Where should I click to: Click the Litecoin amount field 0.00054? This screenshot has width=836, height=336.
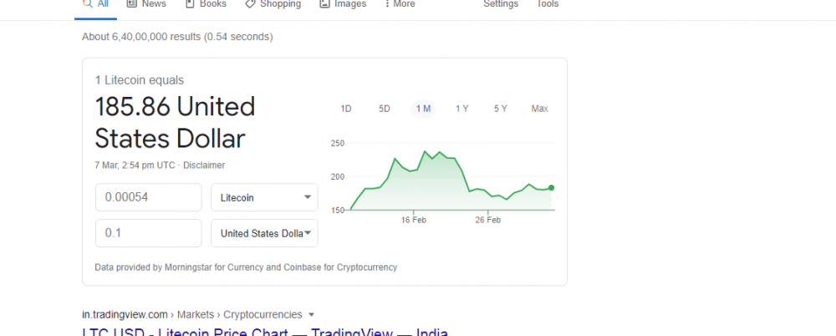[x=149, y=198]
